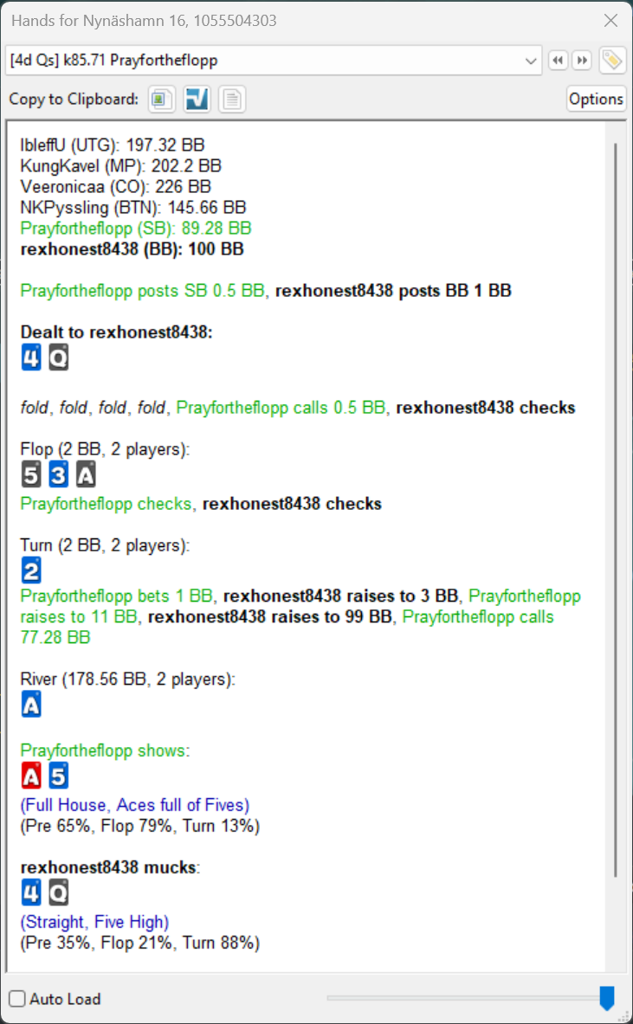This screenshot has width=633, height=1024.
Task: Click the Full House, Aces full of Fives text
Action: coord(134,805)
